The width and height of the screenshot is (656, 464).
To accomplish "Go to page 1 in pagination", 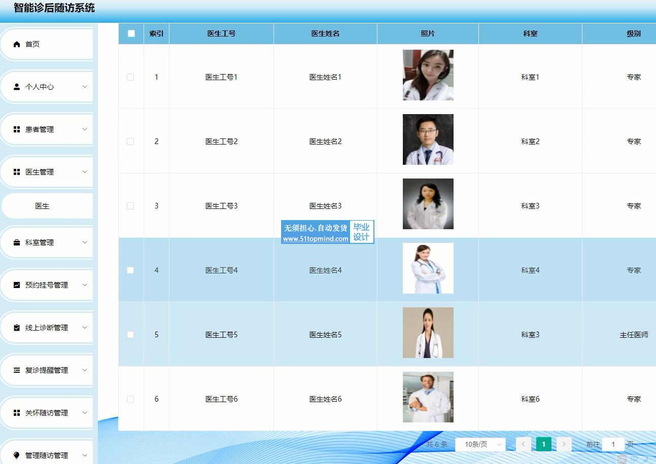I will (543, 444).
